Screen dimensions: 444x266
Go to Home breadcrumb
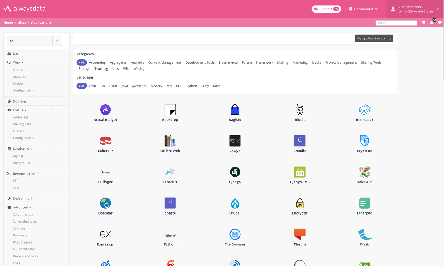(x=8, y=22)
